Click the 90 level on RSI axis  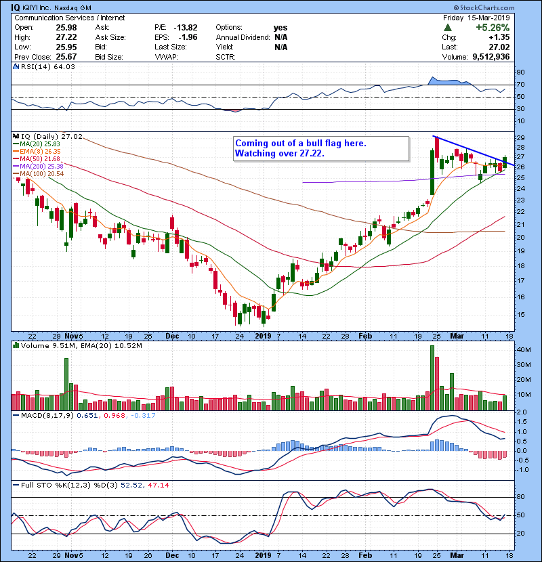pos(520,72)
